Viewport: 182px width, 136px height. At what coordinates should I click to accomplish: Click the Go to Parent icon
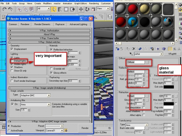point(175,49)
